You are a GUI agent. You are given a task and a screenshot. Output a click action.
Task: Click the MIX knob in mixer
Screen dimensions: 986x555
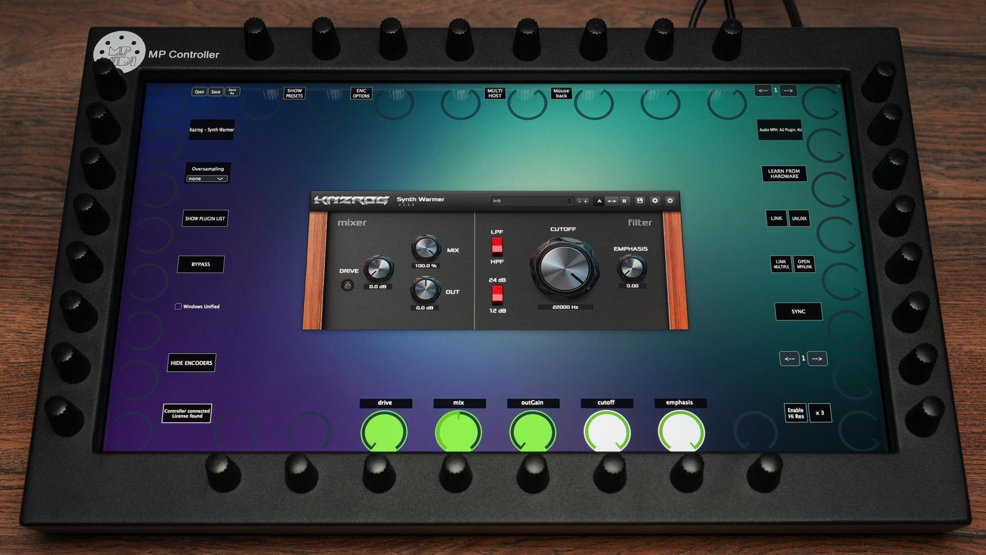[x=425, y=247]
